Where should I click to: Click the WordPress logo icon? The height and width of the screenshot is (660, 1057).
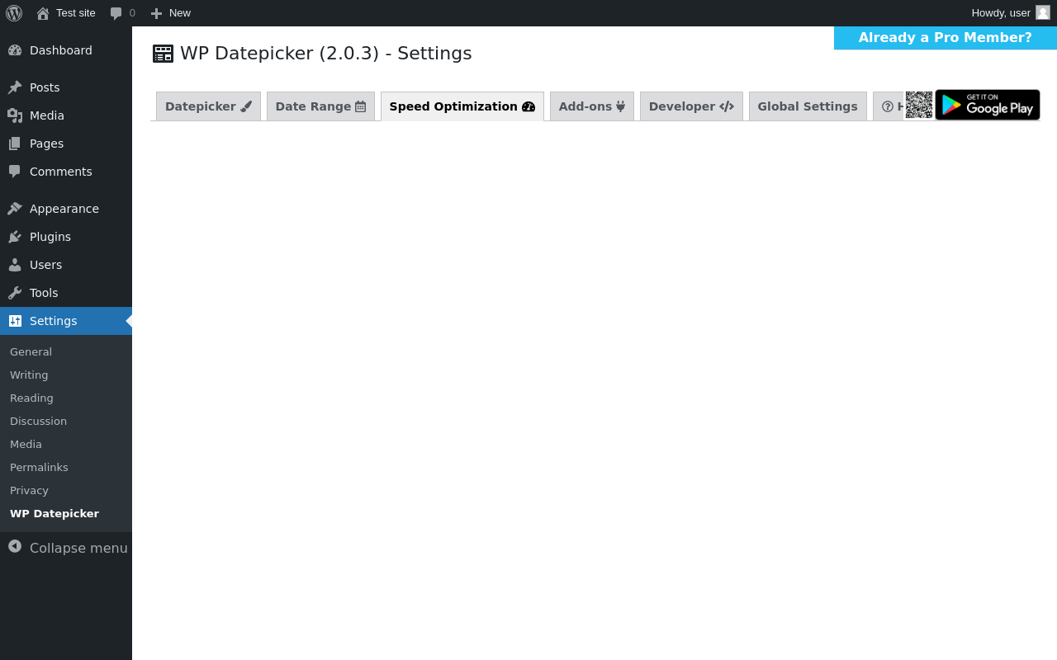(x=14, y=13)
